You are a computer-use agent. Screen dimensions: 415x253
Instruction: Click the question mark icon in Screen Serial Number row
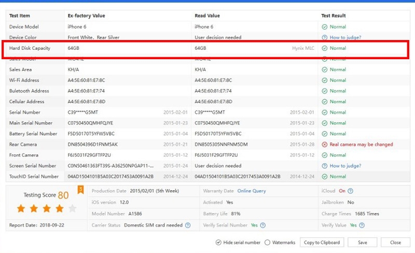click(325, 166)
